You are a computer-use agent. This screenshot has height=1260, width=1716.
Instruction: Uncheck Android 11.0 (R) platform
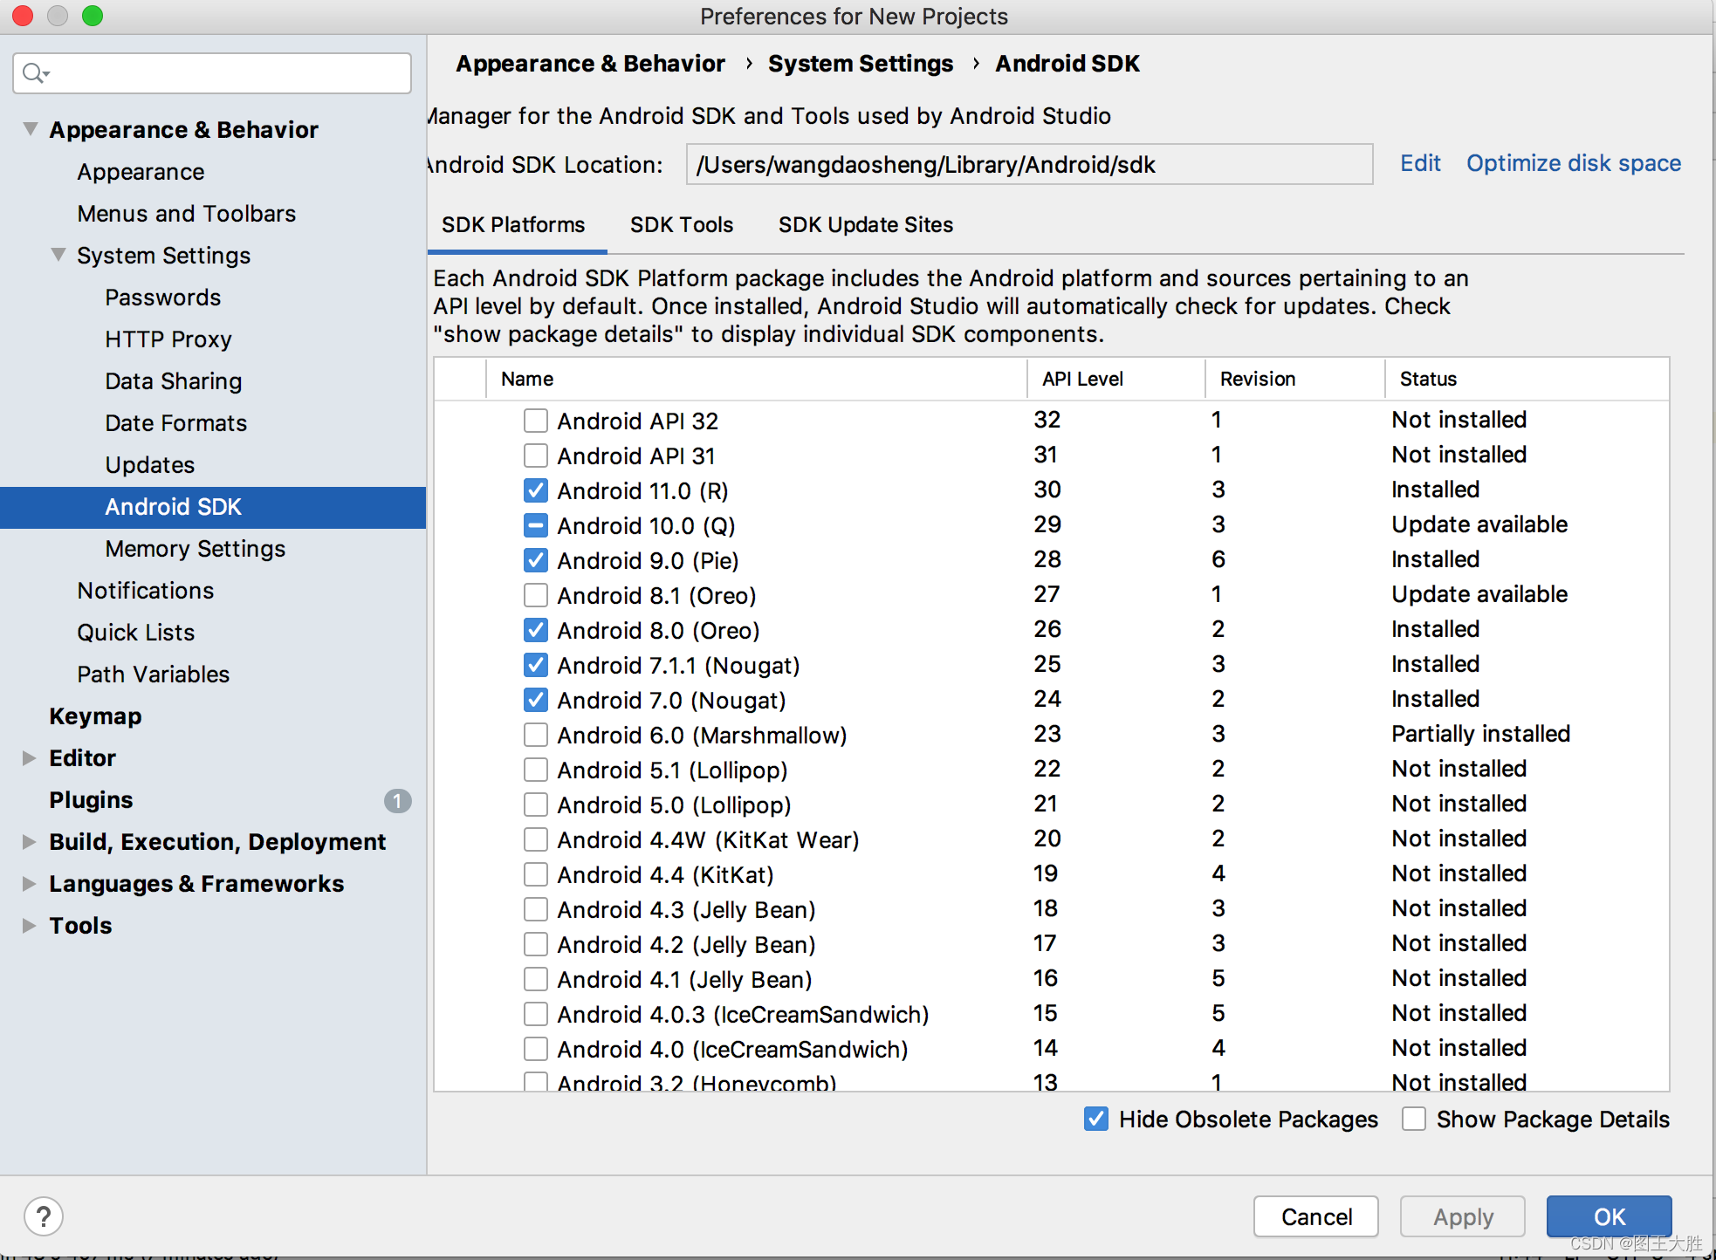[535, 490]
